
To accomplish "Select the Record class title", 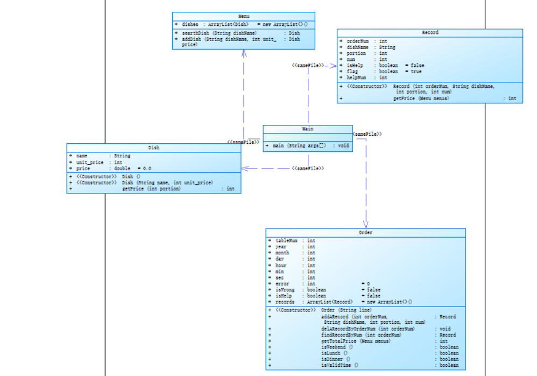I will tap(430, 32).
